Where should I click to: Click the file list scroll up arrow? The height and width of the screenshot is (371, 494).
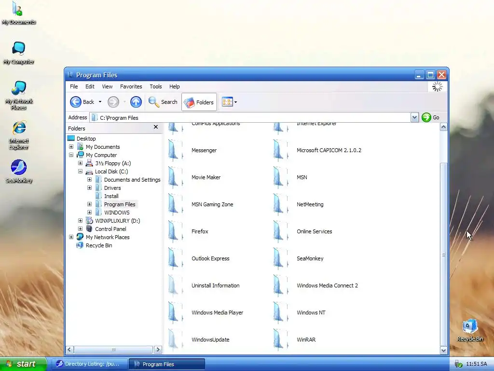tap(444, 127)
